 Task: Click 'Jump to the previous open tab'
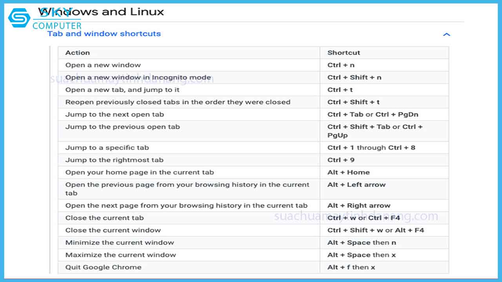[122, 127]
